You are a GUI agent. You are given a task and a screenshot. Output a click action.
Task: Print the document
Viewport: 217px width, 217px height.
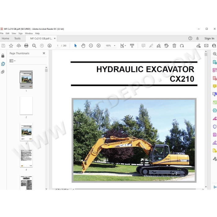tap(26, 46)
